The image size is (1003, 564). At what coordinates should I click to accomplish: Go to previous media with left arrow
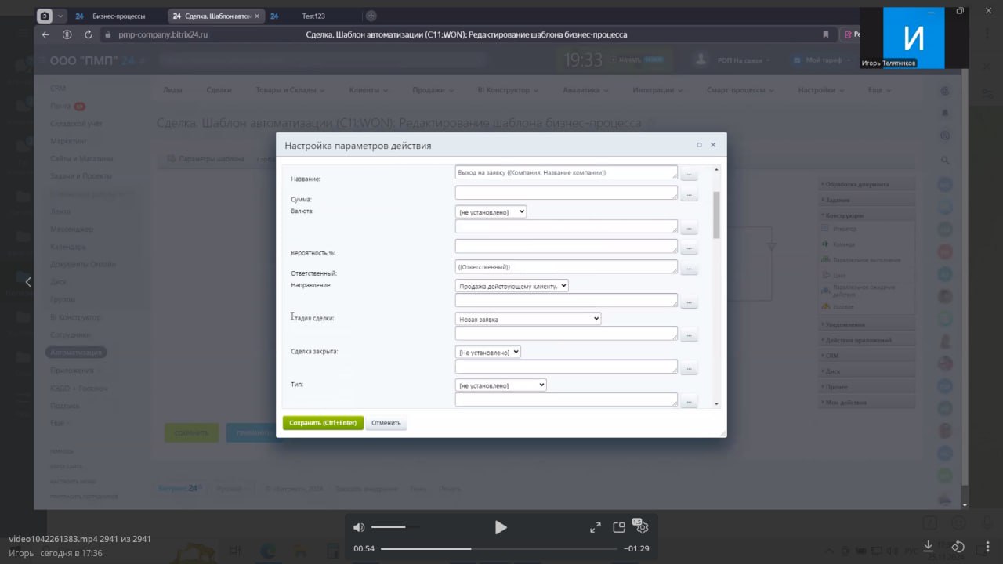tap(28, 282)
